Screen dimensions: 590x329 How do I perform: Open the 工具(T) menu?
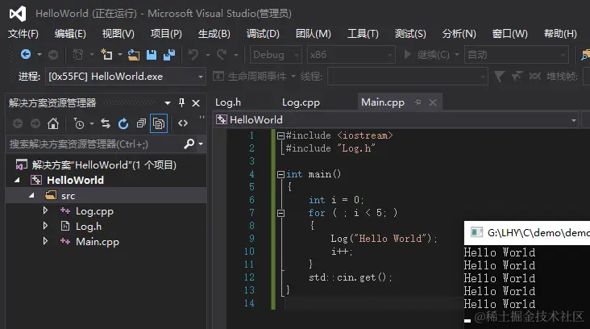tap(363, 34)
